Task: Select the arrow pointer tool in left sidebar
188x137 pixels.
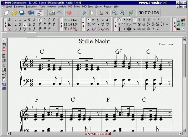Action: (4, 40)
